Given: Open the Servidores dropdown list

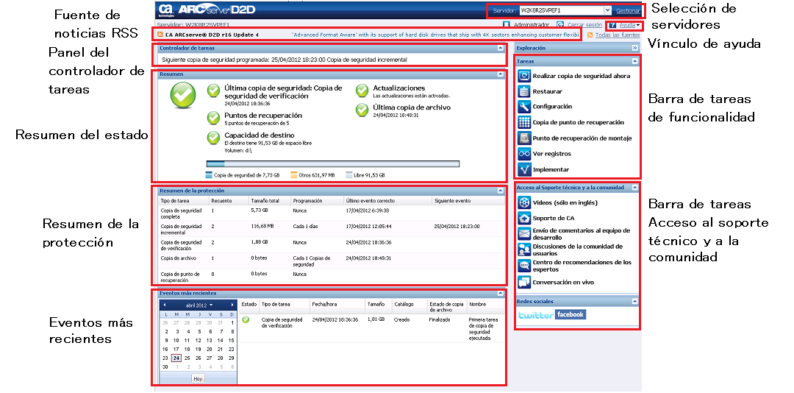Looking at the screenshot, I should [607, 11].
